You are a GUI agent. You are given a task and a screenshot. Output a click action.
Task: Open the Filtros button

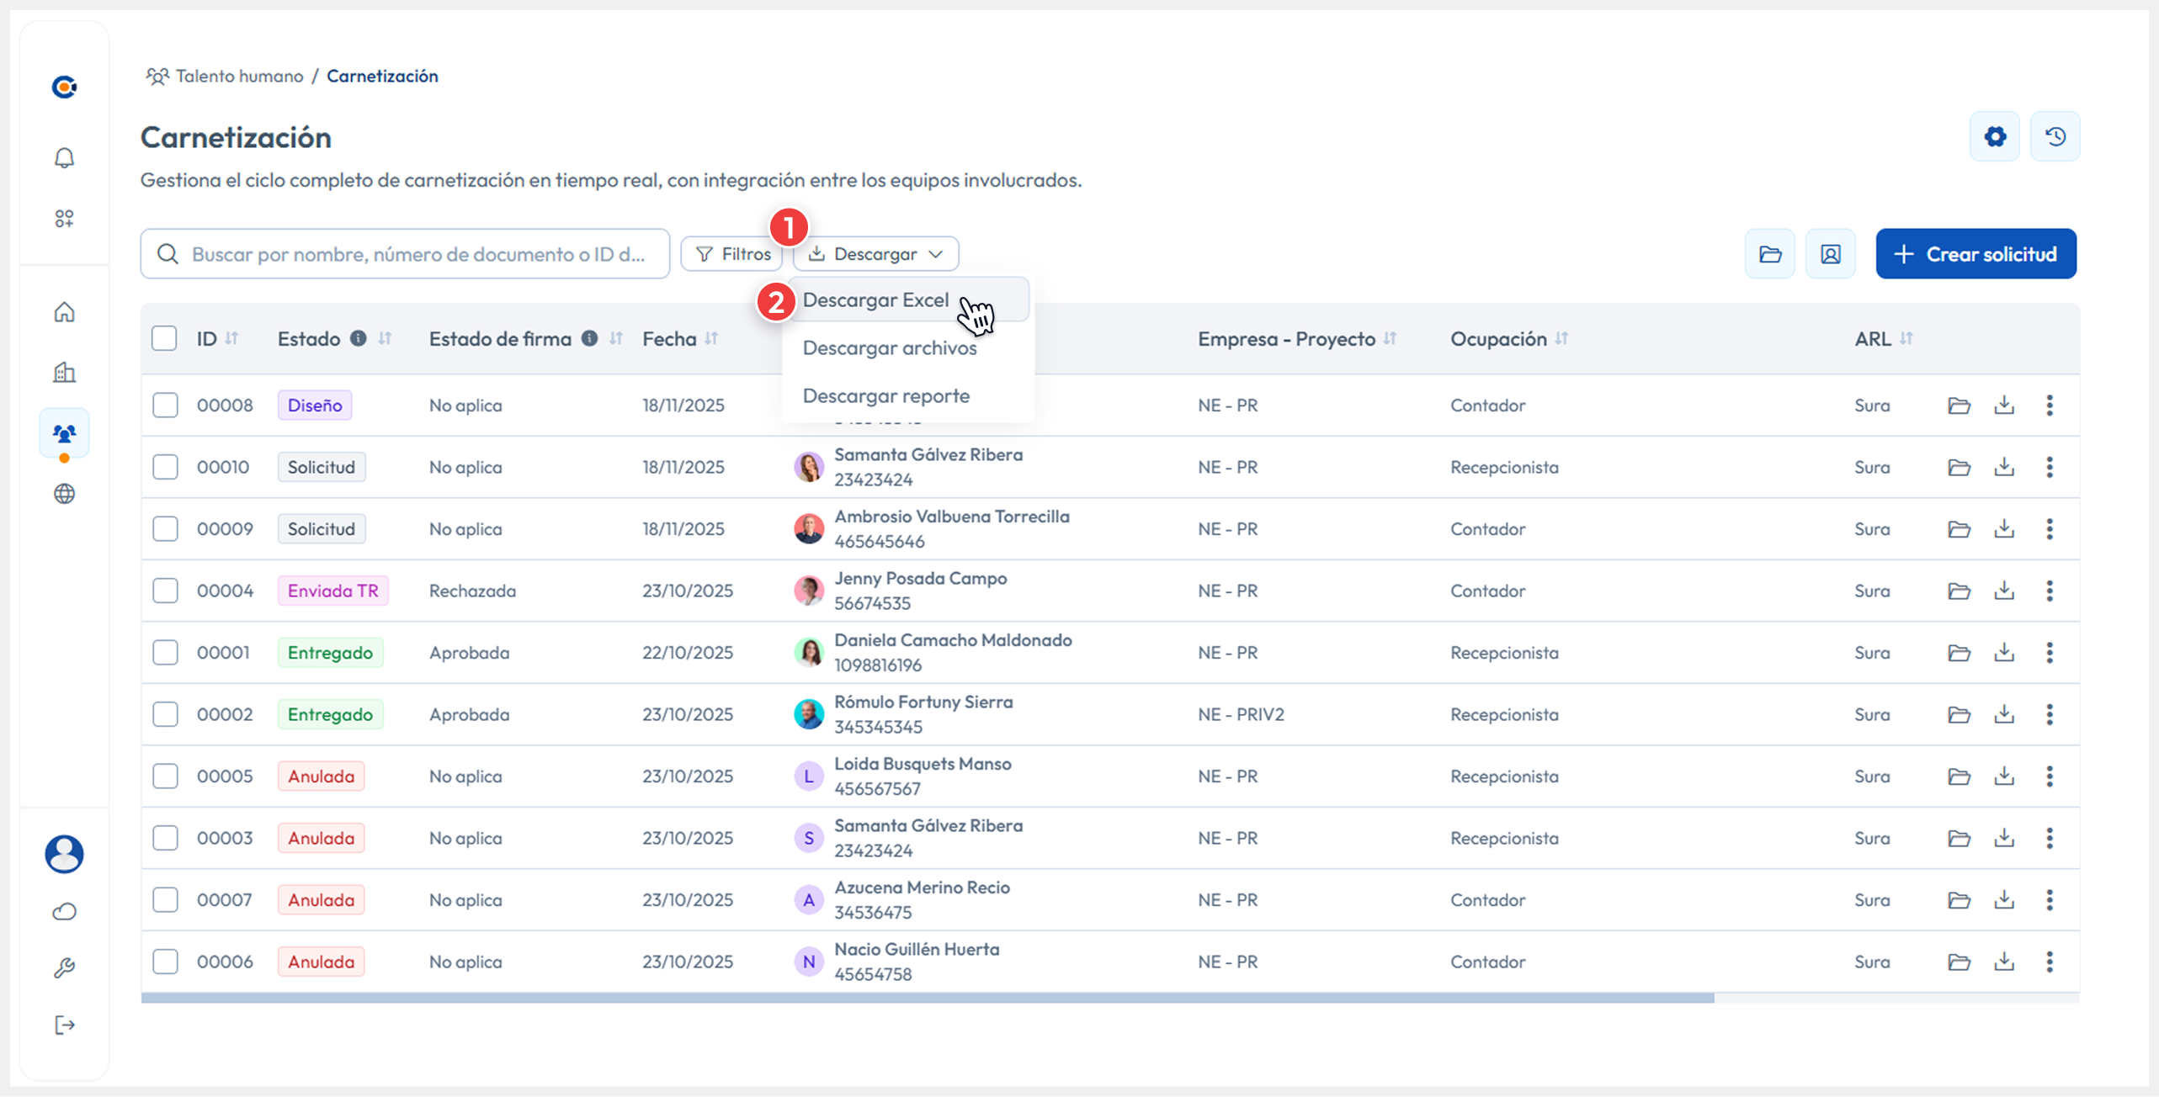(x=732, y=254)
